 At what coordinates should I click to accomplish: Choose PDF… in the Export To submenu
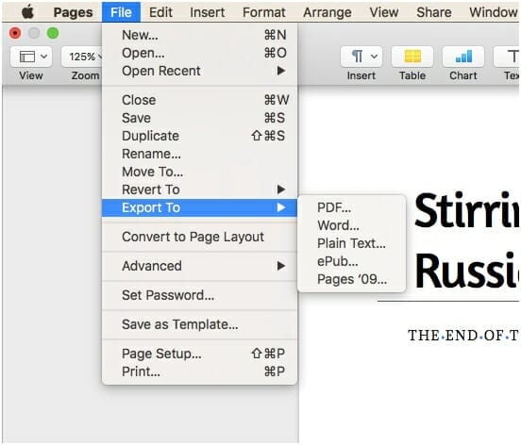334,207
